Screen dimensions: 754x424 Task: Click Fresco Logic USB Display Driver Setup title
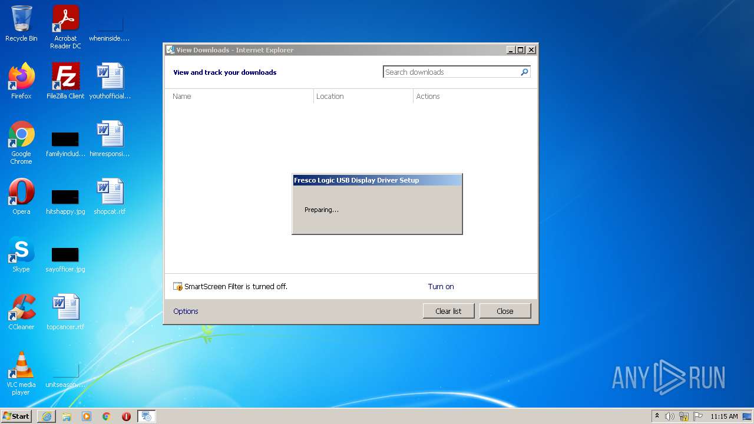pos(356,180)
